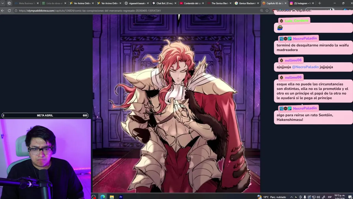Click the META ABRIL goal progress bar

coord(45,115)
